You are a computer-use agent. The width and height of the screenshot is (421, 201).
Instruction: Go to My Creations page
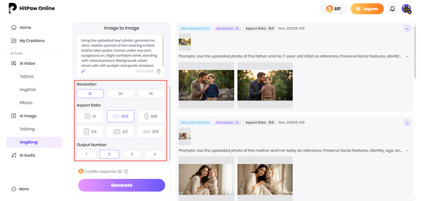[x=32, y=41]
